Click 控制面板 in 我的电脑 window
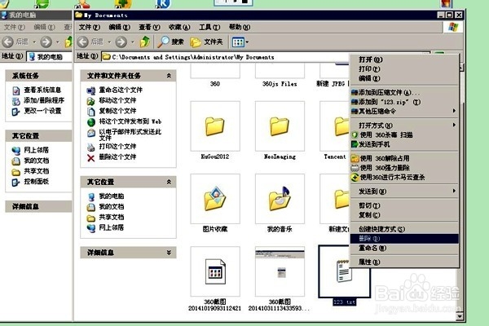 click(x=36, y=182)
